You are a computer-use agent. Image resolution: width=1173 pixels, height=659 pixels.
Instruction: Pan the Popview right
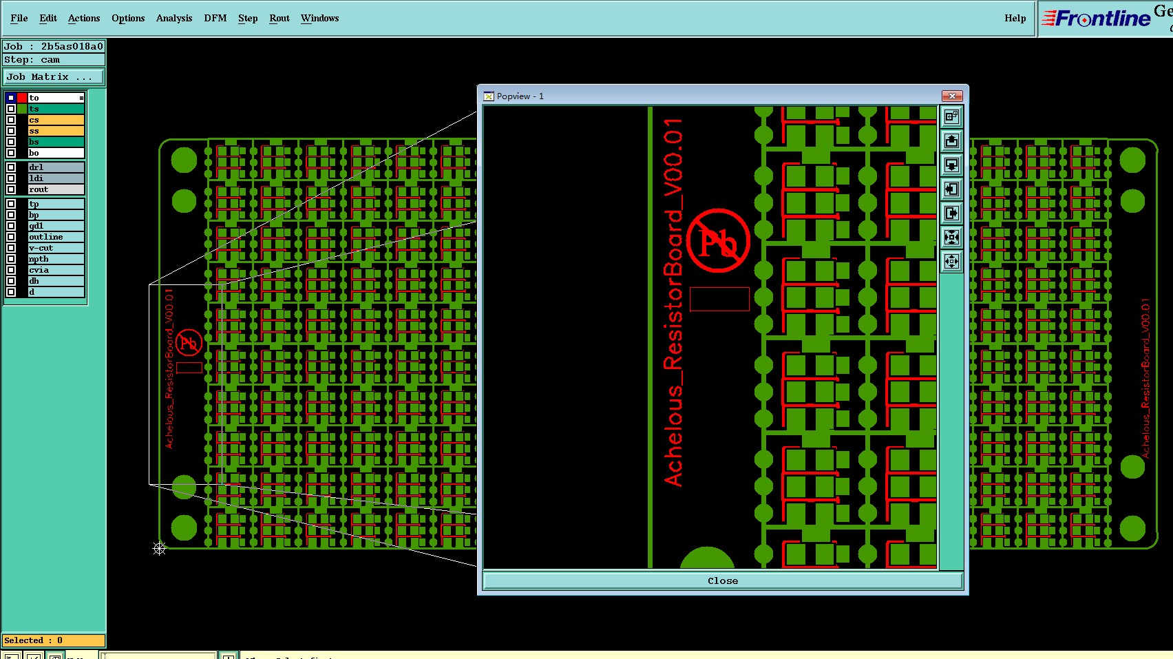tap(951, 213)
